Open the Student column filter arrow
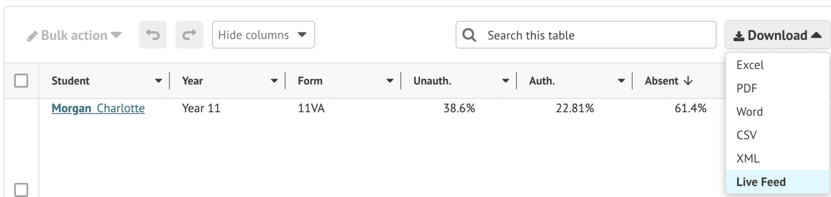This screenshot has height=197, width=831. [x=158, y=81]
